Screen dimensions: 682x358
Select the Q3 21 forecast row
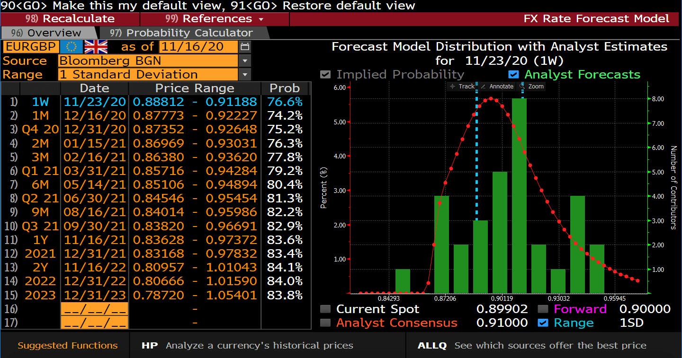click(156, 226)
